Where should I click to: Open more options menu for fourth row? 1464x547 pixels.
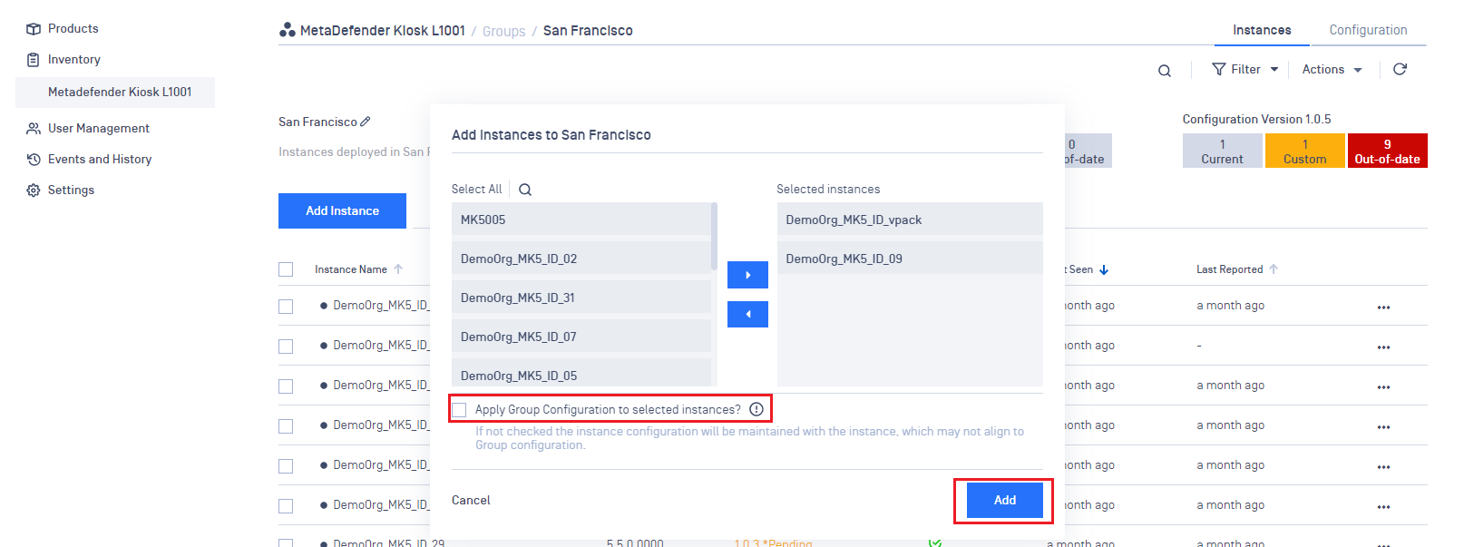tap(1383, 427)
